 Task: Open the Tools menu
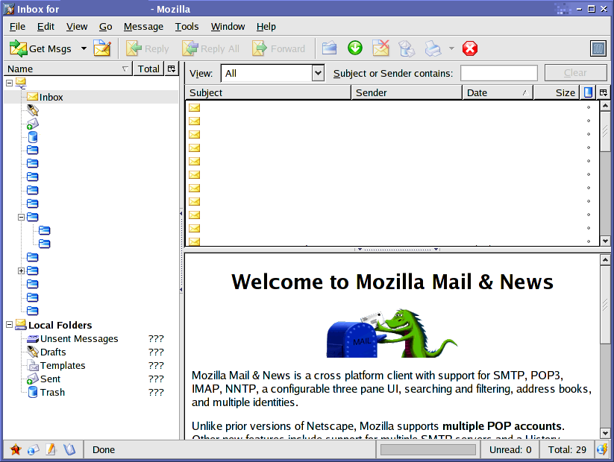(187, 27)
